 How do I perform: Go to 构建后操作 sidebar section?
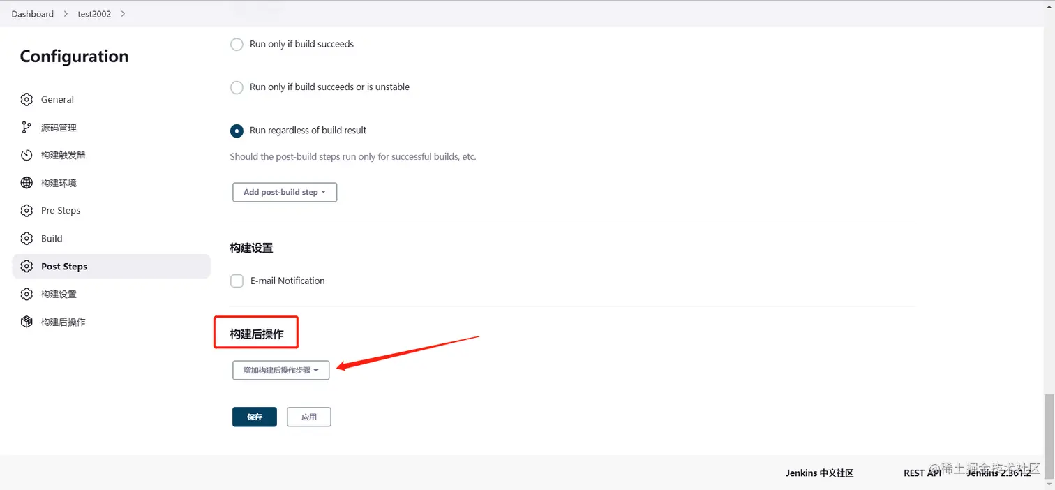pyautogui.click(x=111, y=322)
